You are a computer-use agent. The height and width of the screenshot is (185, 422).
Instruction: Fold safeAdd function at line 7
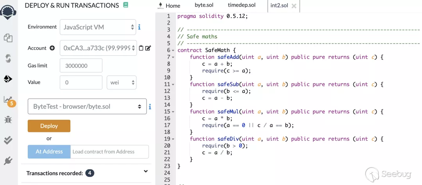pyautogui.click(x=173, y=57)
